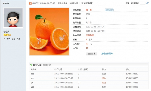Click the orange author icon beside post date
Viewport: 151px width, 91px height.
click(x=30, y=4)
